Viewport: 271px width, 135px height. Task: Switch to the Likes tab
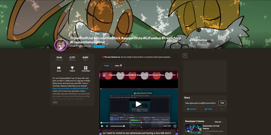118,66
